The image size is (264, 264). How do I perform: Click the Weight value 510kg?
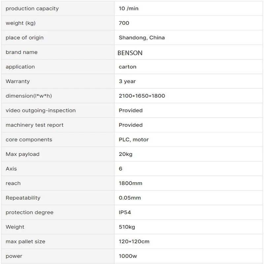point(127,227)
